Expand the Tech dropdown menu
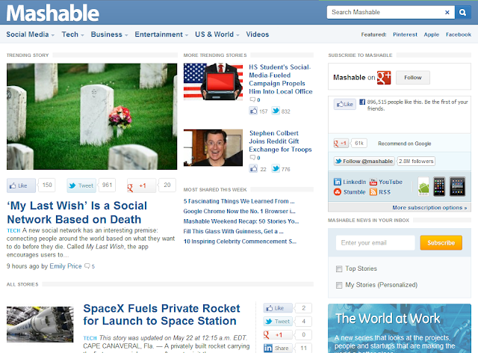Screen dimensions: 478x353 72,34
